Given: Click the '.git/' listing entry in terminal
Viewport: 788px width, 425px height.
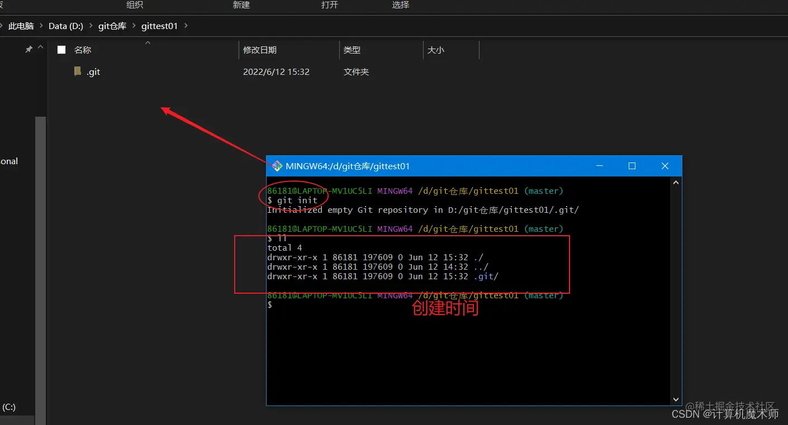Looking at the screenshot, I should click(x=486, y=276).
